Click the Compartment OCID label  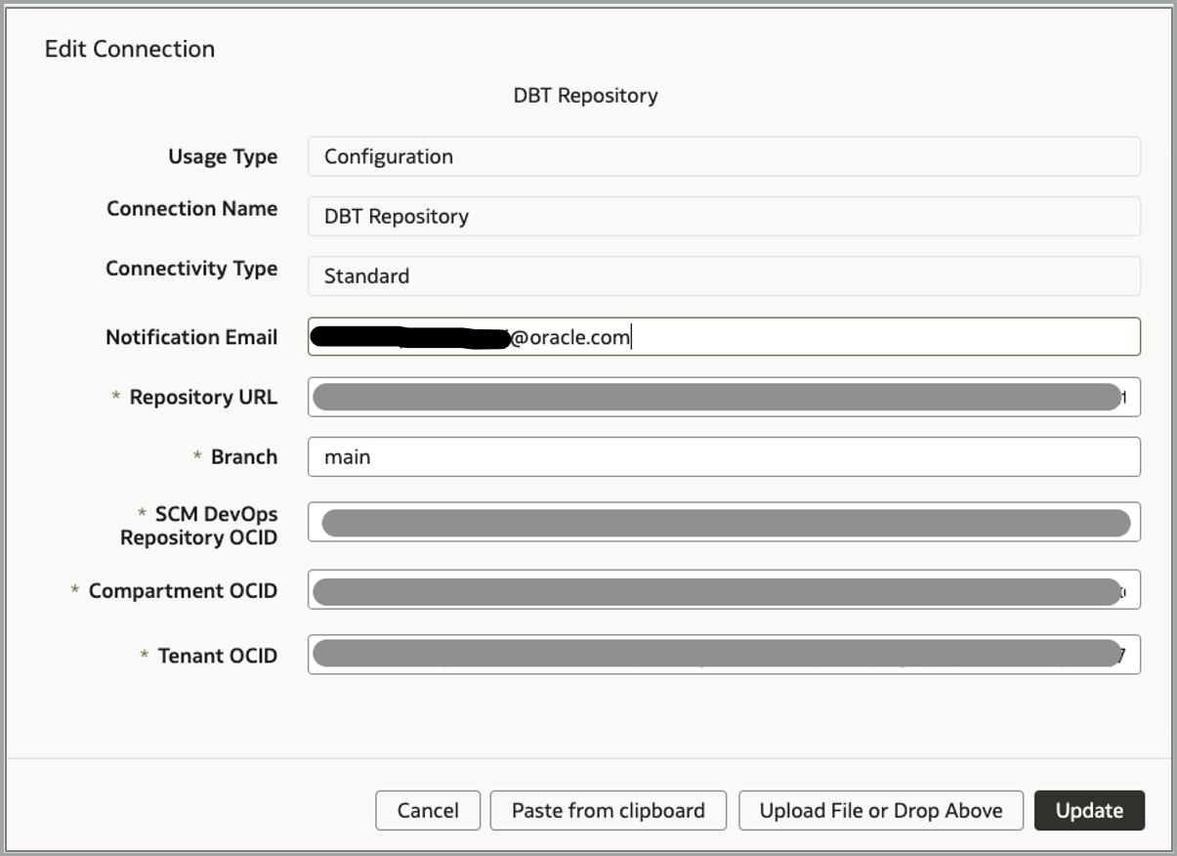[x=183, y=590]
